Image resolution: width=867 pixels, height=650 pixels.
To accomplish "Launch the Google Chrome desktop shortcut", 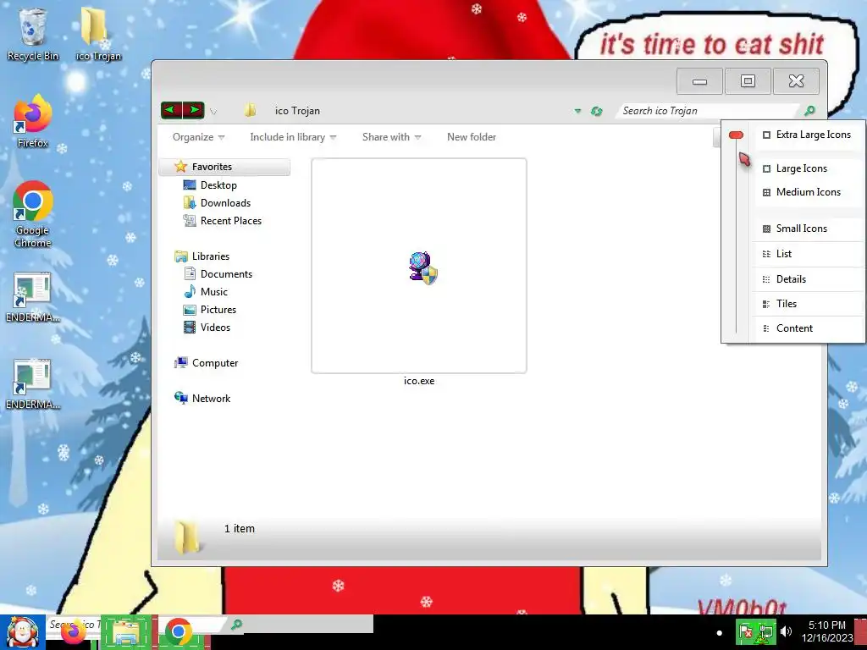I will coord(32,214).
